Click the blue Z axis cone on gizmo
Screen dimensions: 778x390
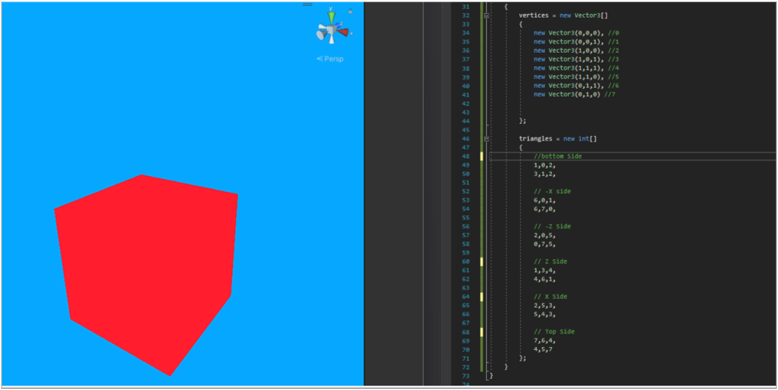click(339, 25)
